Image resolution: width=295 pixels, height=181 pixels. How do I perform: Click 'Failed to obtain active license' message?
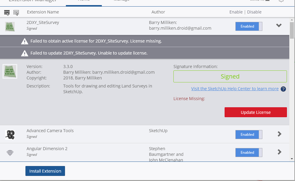pyautogui.click(x=96, y=41)
